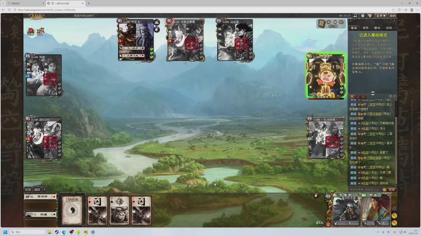The image size is (421, 236).
Task: Click the round counter card deck icon
Action: click(322, 24)
